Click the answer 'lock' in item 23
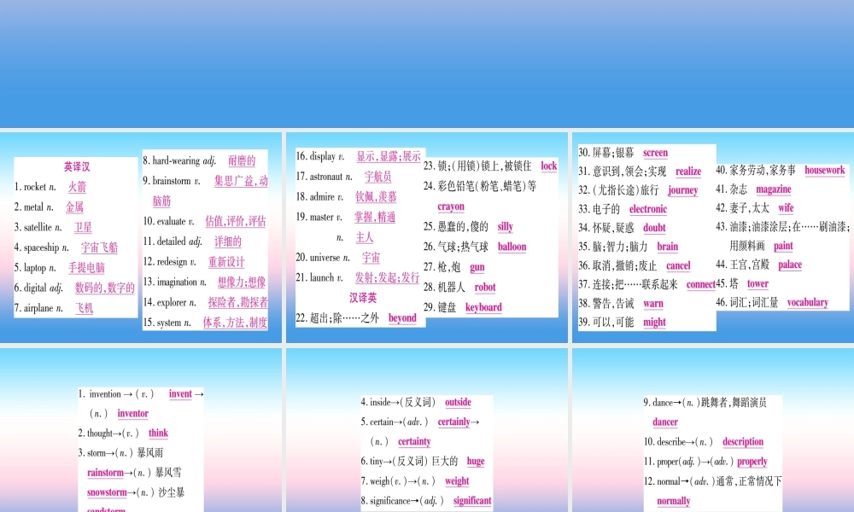Screen dimensions: 854x512 (549, 166)
